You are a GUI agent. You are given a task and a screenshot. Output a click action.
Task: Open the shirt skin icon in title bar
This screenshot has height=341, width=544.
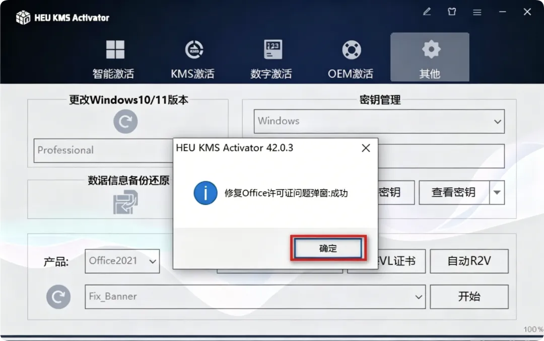click(452, 12)
